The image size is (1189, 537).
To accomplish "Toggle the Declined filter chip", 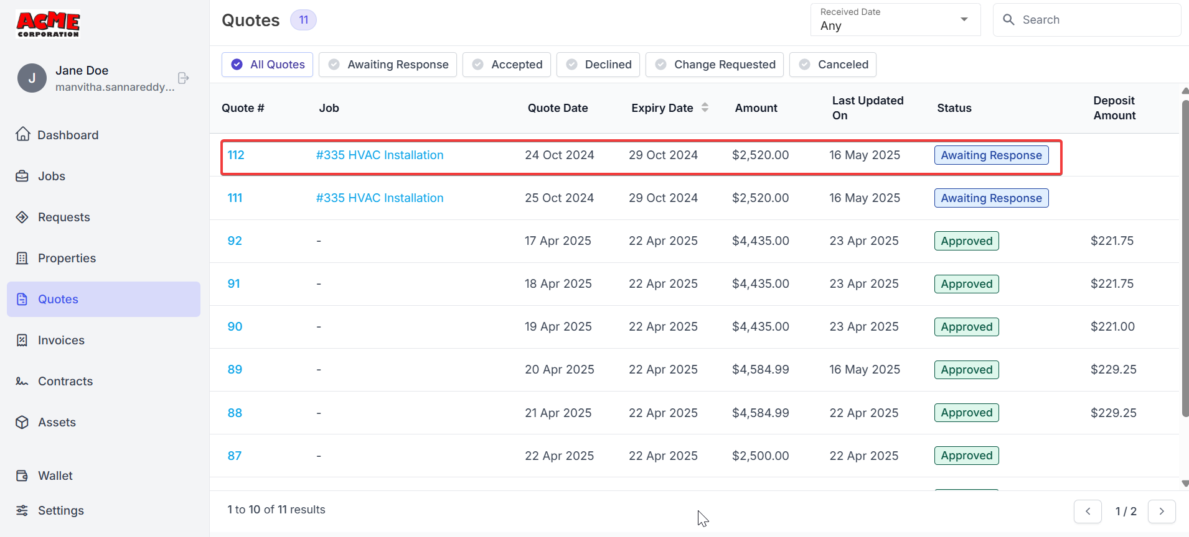I will tap(598, 65).
